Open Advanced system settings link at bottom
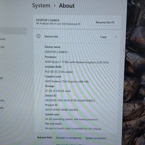The image size is (145, 145). [71, 144]
